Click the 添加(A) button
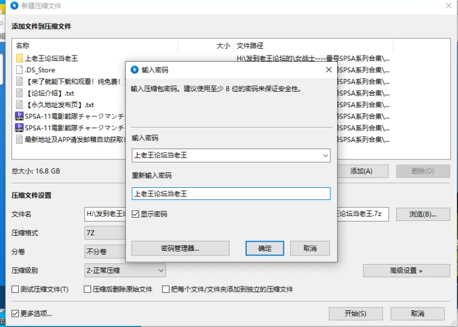The width and height of the screenshot is (458, 327). pos(362,171)
